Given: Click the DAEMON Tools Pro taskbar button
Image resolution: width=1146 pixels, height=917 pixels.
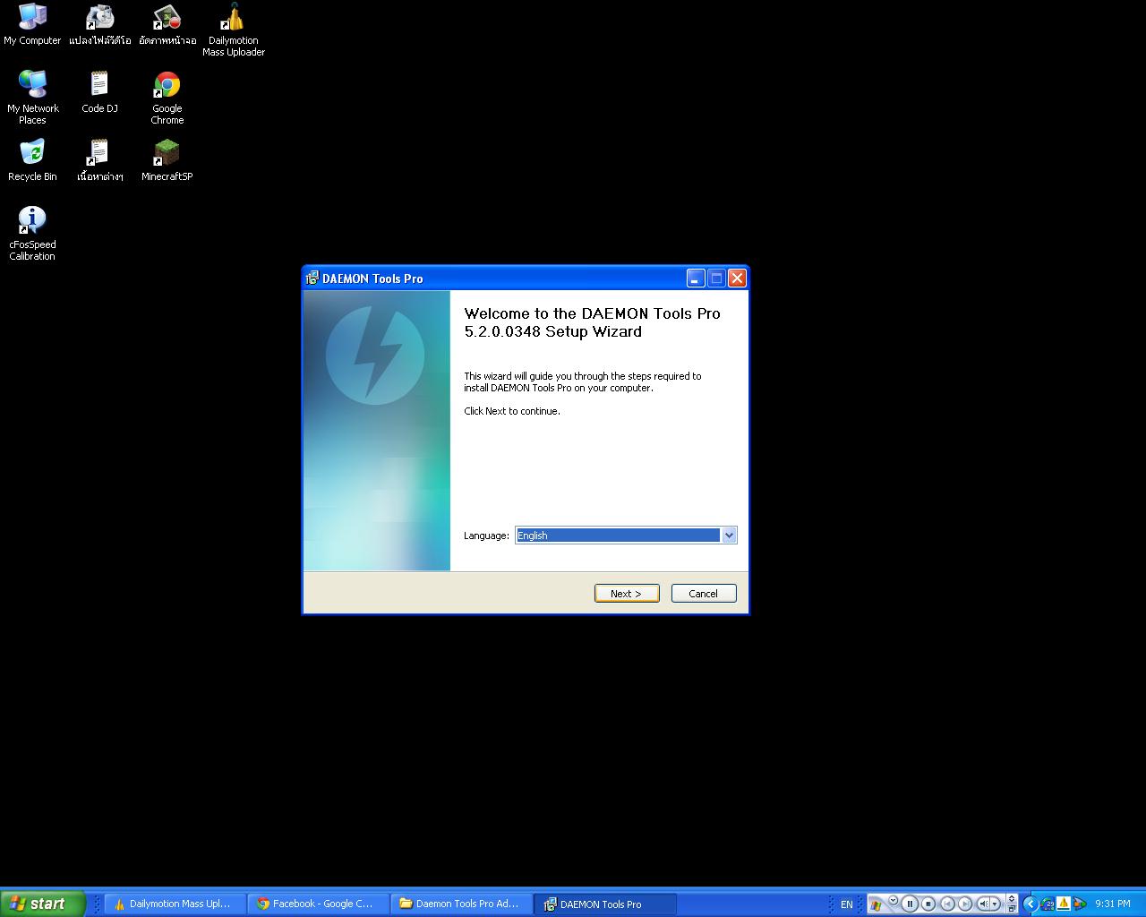Looking at the screenshot, I should 606,904.
